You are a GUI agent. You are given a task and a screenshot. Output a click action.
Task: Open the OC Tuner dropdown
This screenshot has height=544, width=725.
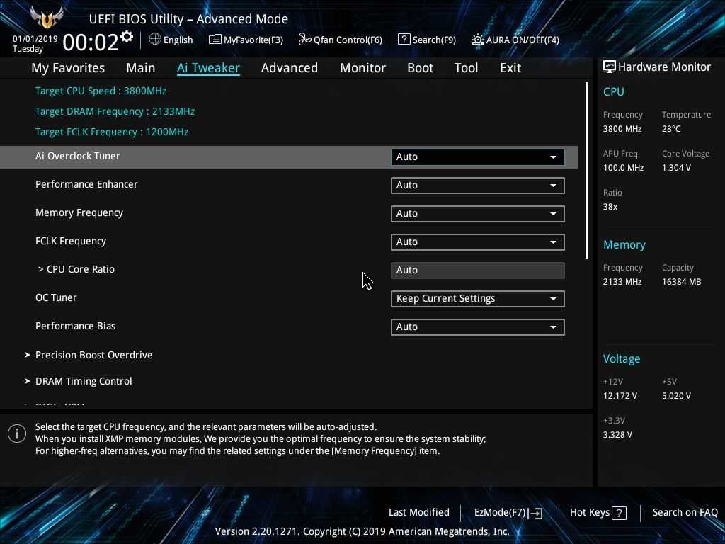(x=477, y=298)
